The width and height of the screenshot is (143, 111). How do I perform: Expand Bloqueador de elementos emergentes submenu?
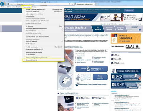[43, 28]
